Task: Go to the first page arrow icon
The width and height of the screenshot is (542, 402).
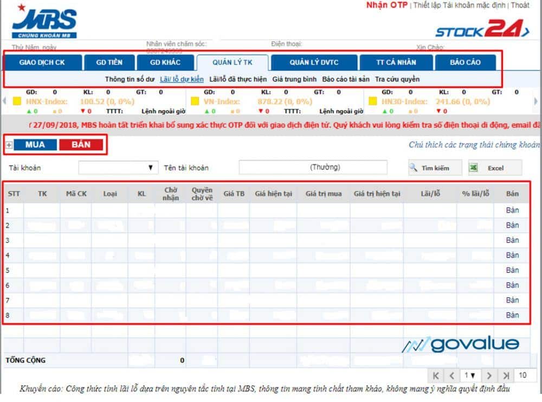Action: [x=435, y=375]
